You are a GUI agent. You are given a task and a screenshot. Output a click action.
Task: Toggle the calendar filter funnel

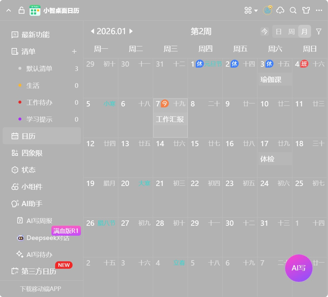point(319,31)
